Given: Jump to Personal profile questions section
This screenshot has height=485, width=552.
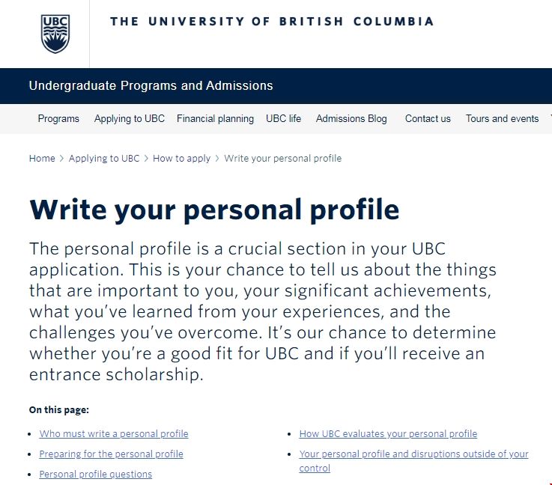Looking at the screenshot, I should (x=96, y=474).
